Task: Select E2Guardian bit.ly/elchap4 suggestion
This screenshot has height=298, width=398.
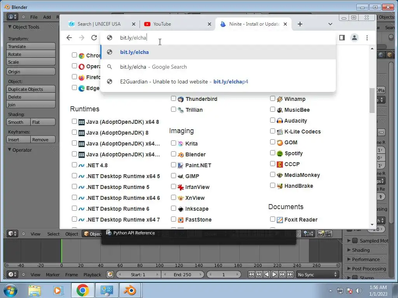Action: pos(218,81)
